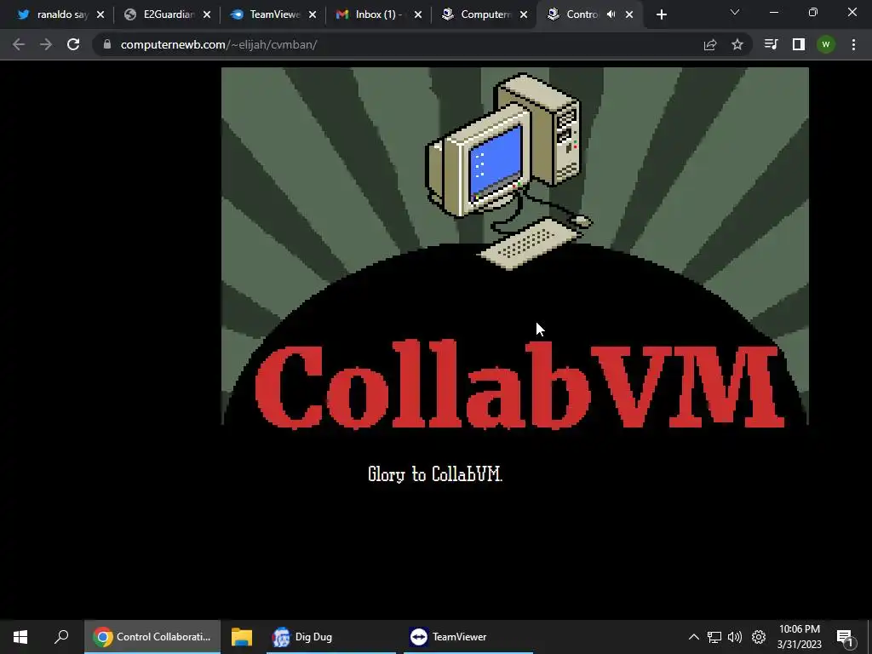Open the green W profile avatar
872x654 pixels.
pos(826,44)
